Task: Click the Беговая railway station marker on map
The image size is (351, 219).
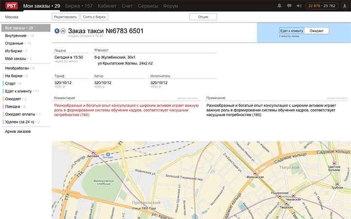Action: click(x=108, y=154)
